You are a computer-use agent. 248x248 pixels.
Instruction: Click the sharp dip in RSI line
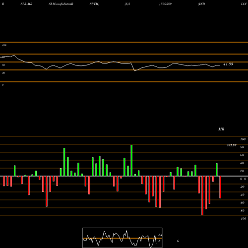(x=135, y=70)
